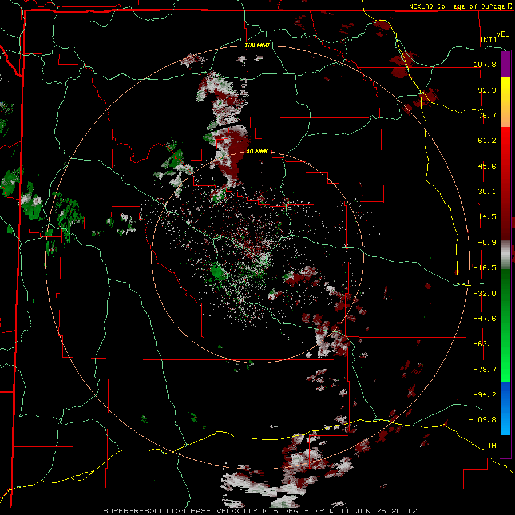Click the KRIW 11 JUN 25 20:17 timestamp
Image resolution: width=515 pixels, height=515 pixels.
[x=366, y=511]
